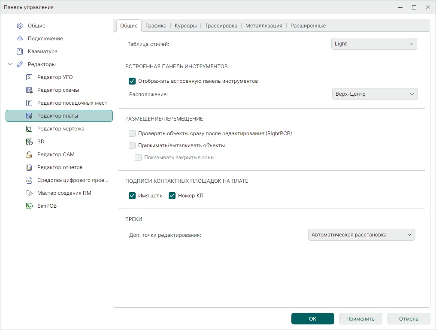The width and height of the screenshot is (436, 330).
Task: Toggle the Номер КП checkbox
Action: coord(172,196)
